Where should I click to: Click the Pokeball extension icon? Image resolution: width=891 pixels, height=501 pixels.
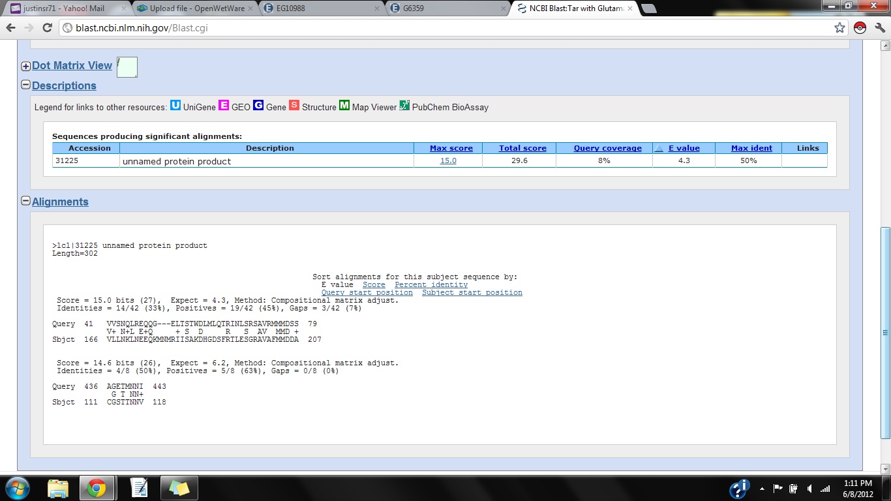(x=860, y=28)
